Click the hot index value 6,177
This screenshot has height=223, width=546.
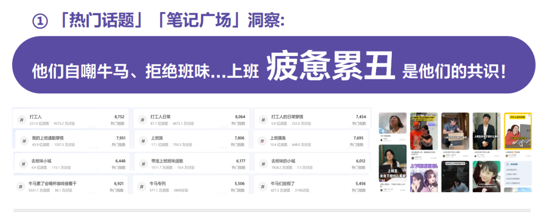point(241,161)
